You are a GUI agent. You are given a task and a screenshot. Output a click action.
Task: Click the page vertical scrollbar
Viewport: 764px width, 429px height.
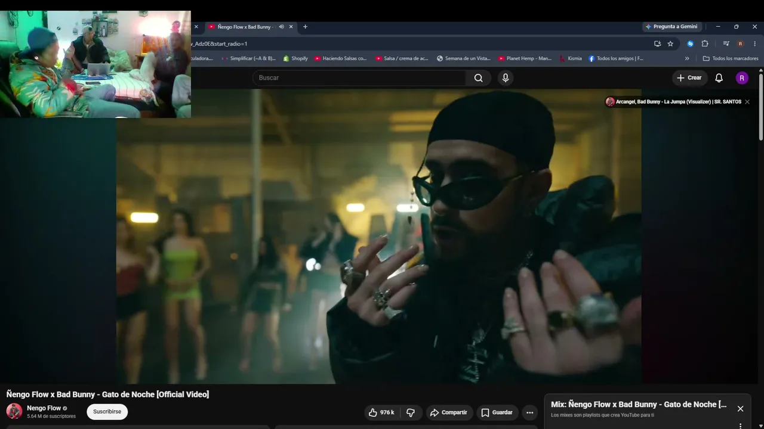tap(761, 107)
